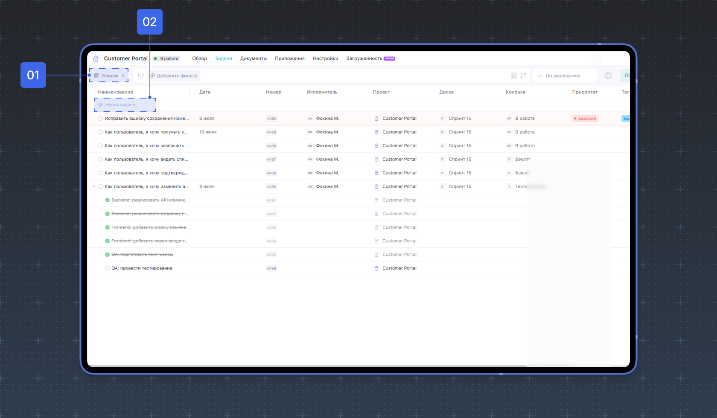Click 'Backend: реализовать отправку п...' subtask name
The height and width of the screenshot is (418, 717).
[150, 214]
